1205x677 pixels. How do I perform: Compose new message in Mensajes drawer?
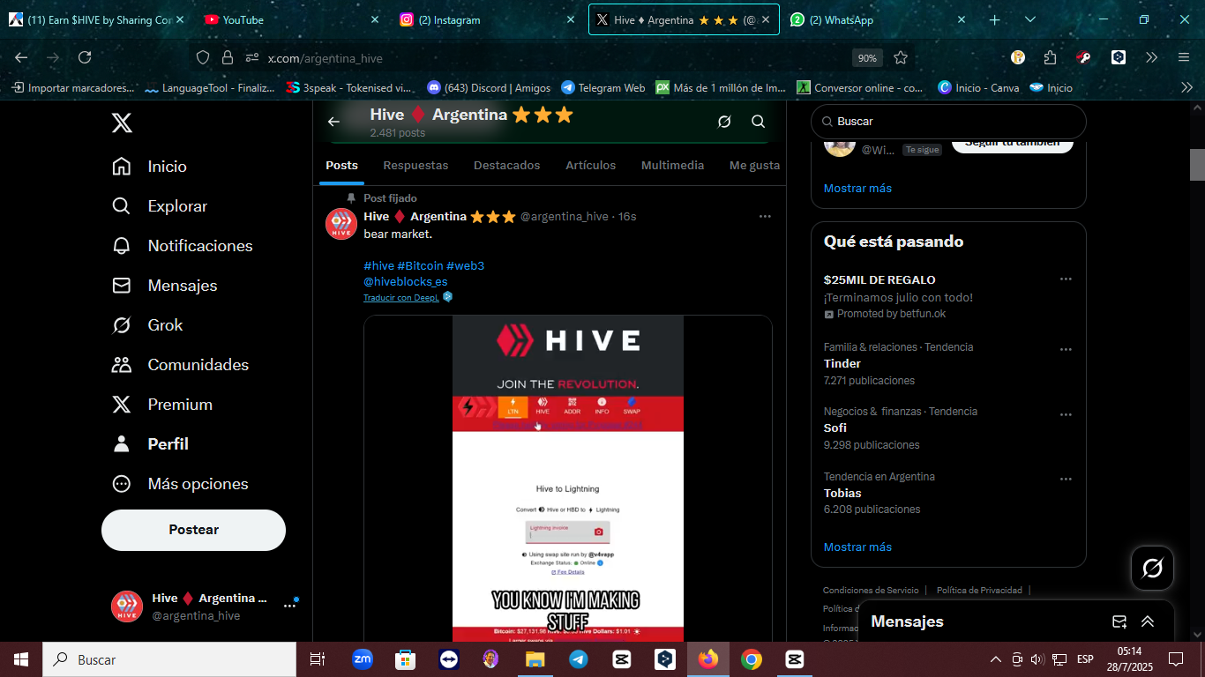1119,621
